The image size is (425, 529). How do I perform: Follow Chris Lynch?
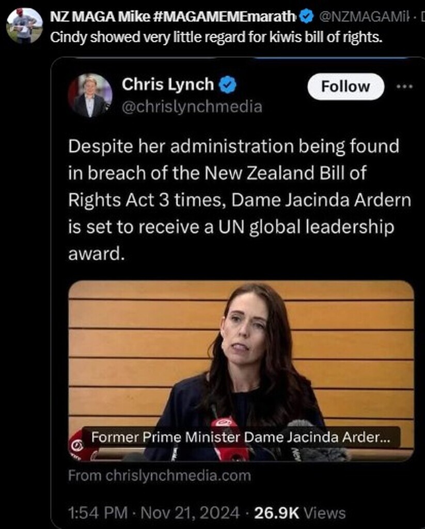[346, 87]
